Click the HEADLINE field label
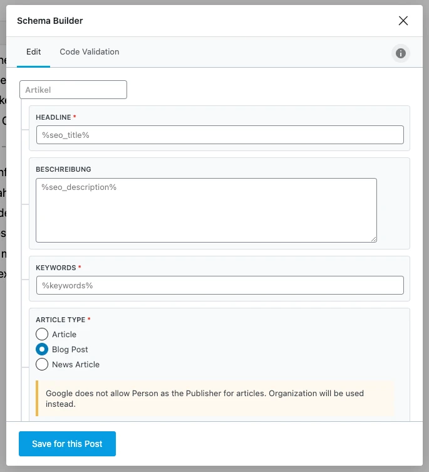 [x=53, y=117]
